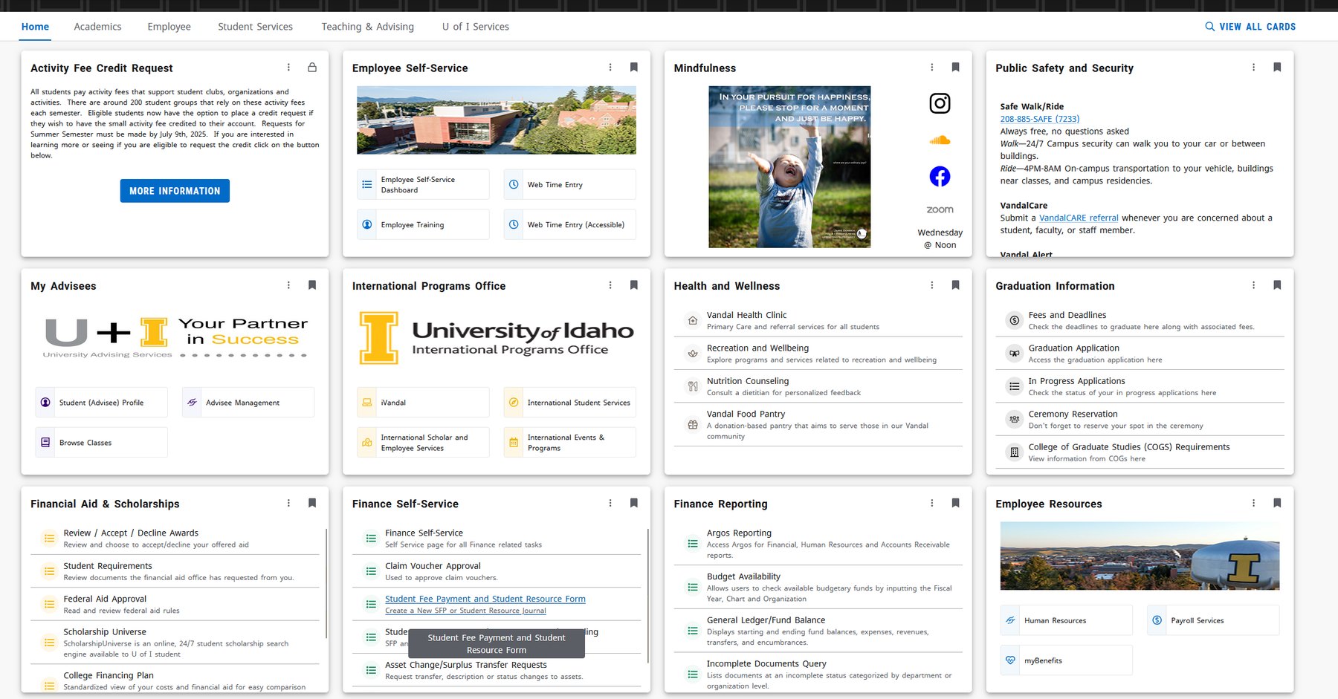Open three-dot menu on International Programs Office card
1338x699 pixels.
(x=610, y=285)
